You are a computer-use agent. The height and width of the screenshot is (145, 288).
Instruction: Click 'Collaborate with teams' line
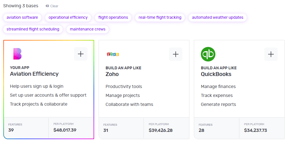point(129,104)
